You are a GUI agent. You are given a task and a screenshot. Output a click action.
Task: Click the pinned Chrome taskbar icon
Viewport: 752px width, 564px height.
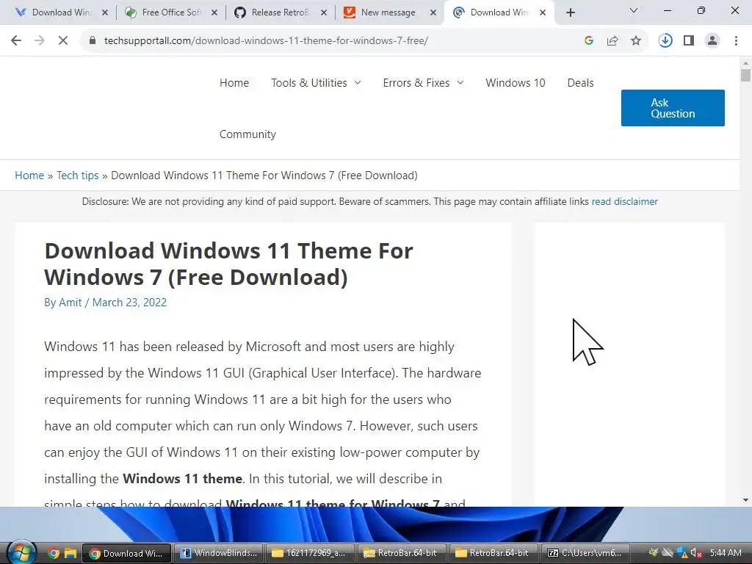(54, 554)
